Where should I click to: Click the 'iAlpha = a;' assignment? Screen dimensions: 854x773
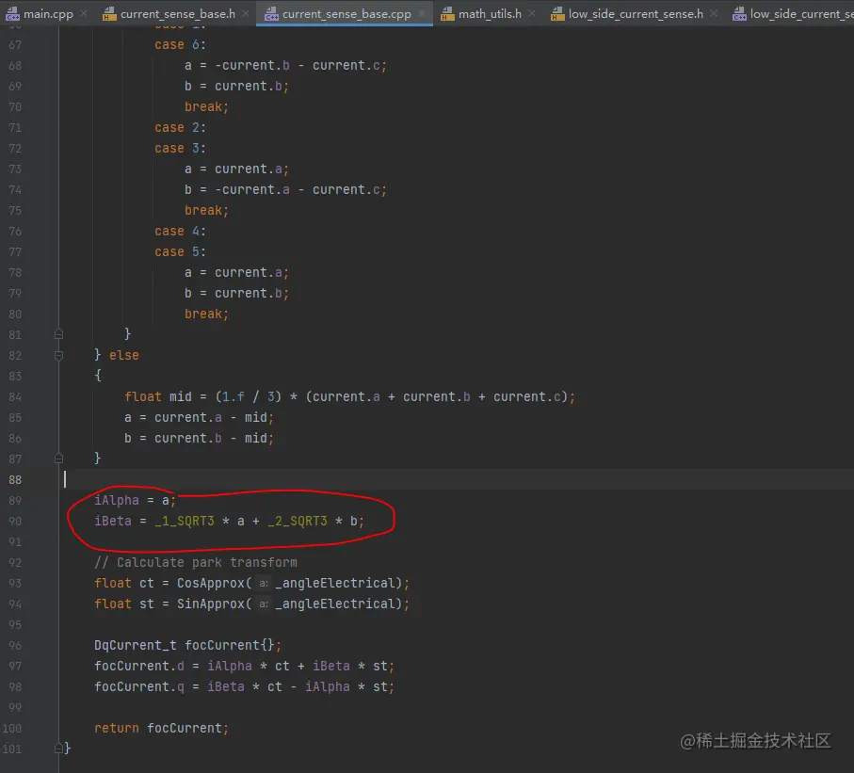pos(135,500)
